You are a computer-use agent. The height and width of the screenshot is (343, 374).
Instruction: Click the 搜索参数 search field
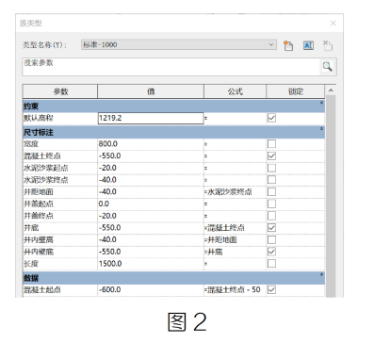tap(171, 67)
